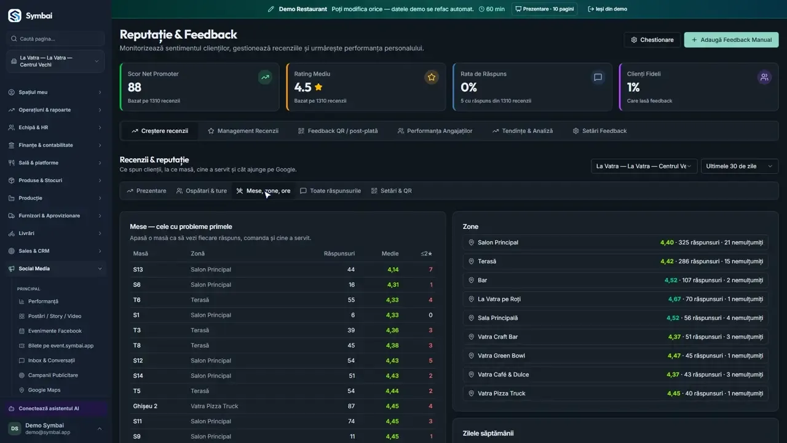The width and height of the screenshot is (787, 443).
Task: Open the Evenimente Facebook page
Action: (x=55, y=331)
